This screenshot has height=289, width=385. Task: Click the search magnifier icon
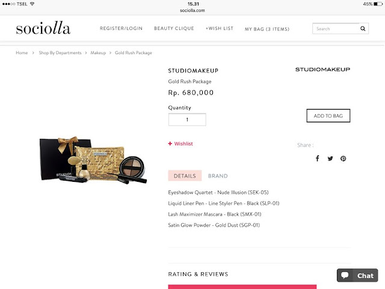coord(363,28)
